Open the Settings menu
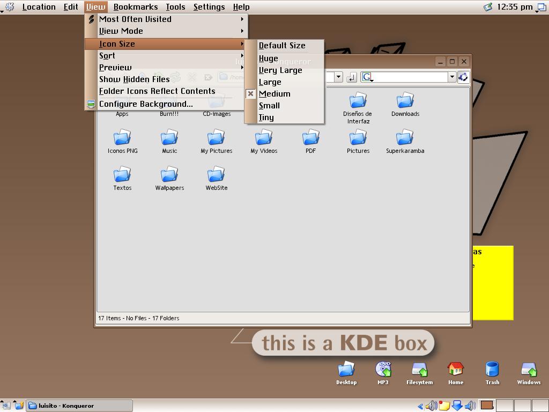Screen dimensions: 549x412 pos(209,7)
